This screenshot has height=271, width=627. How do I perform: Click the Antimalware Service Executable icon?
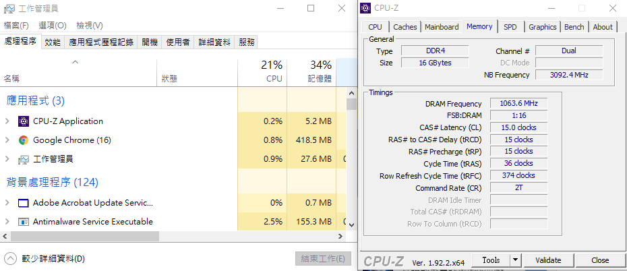tap(24, 222)
